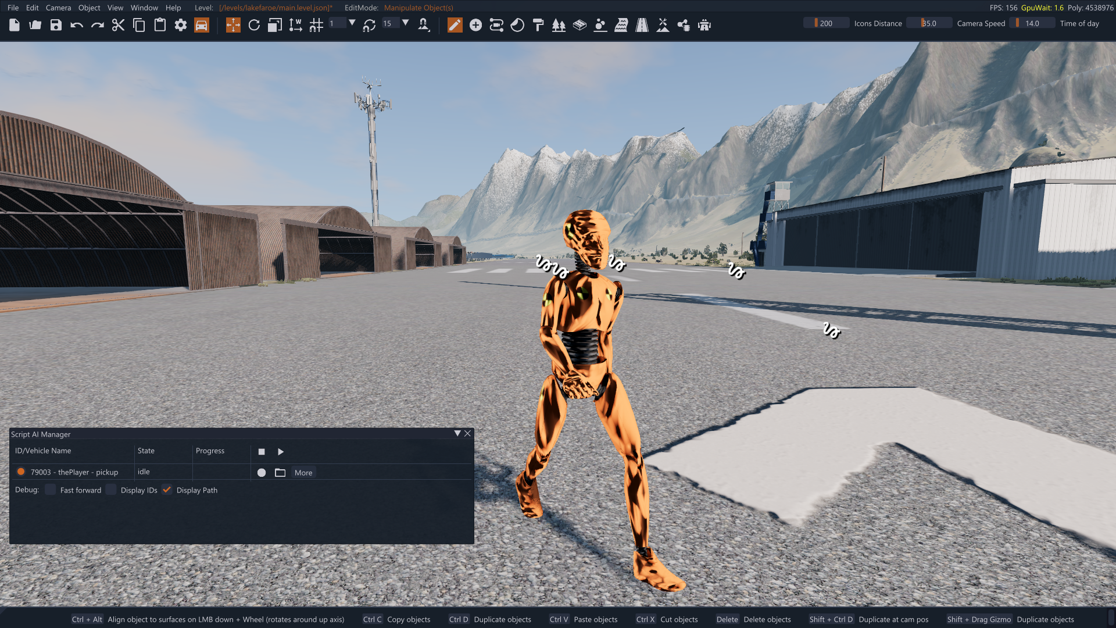Image resolution: width=1116 pixels, height=628 pixels.
Task: Open a level with the folder icon
Action: [x=35, y=25]
